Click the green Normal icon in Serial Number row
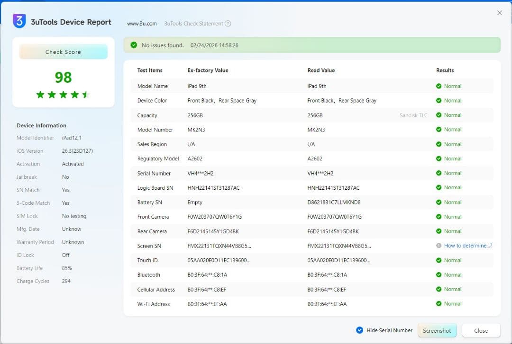Viewport: 512px width, 344px height. [x=439, y=173]
